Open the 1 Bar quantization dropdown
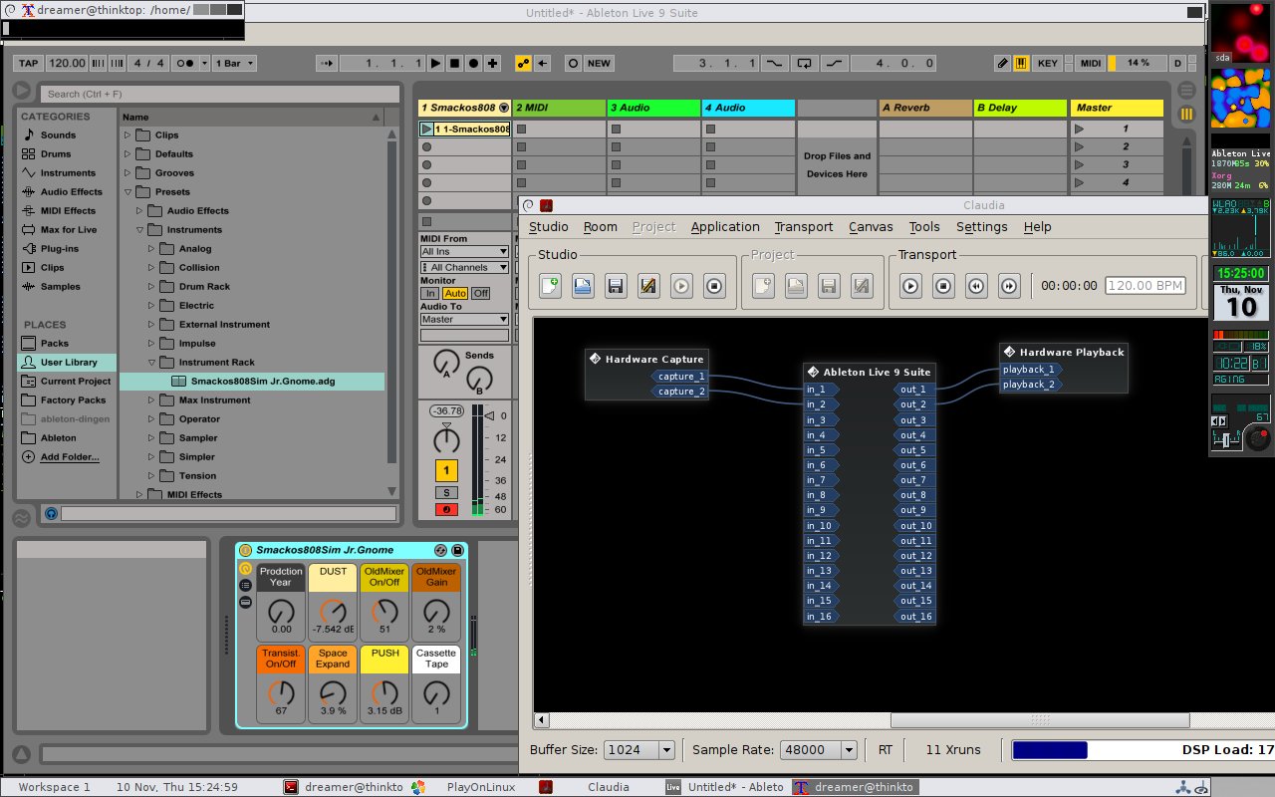Screen dimensions: 1275x797 (234, 63)
